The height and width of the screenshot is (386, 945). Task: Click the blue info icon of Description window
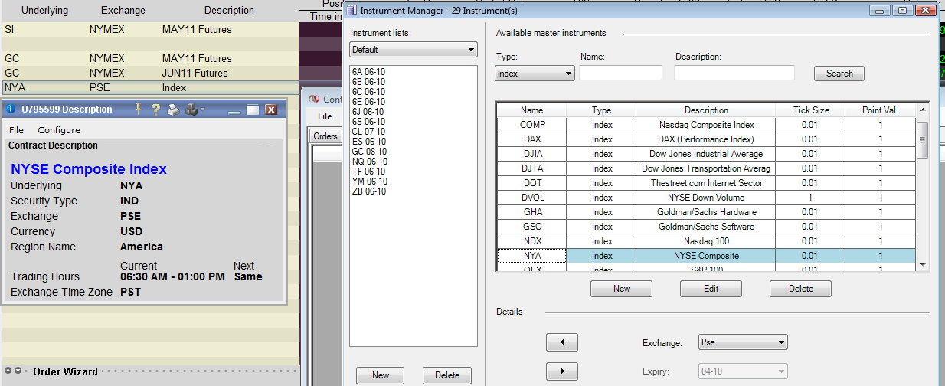click(x=11, y=110)
